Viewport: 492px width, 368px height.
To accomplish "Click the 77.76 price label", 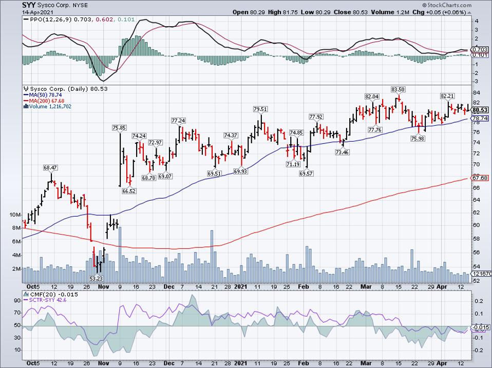I will pos(375,129).
